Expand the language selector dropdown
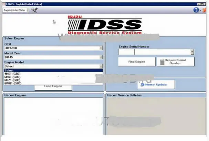The height and width of the screenshot is (141, 209). [28, 10]
